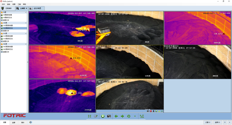Select 30度 thermal imaging camera item

coord(14,15)
